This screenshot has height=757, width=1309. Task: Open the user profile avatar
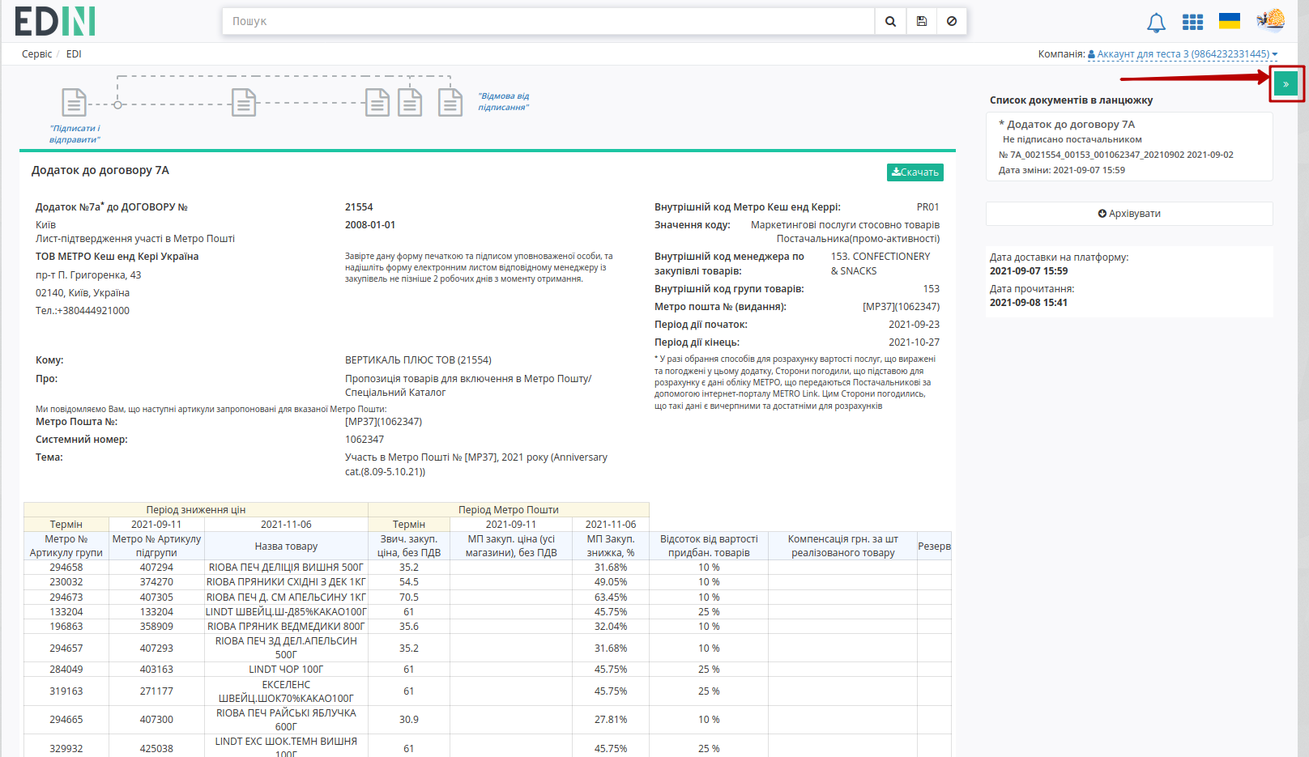tap(1271, 20)
